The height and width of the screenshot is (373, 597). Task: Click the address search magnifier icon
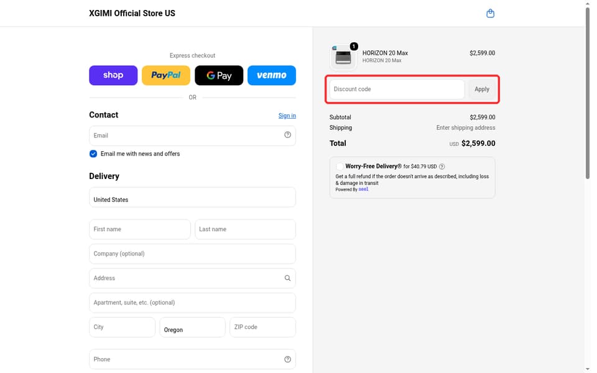(287, 279)
